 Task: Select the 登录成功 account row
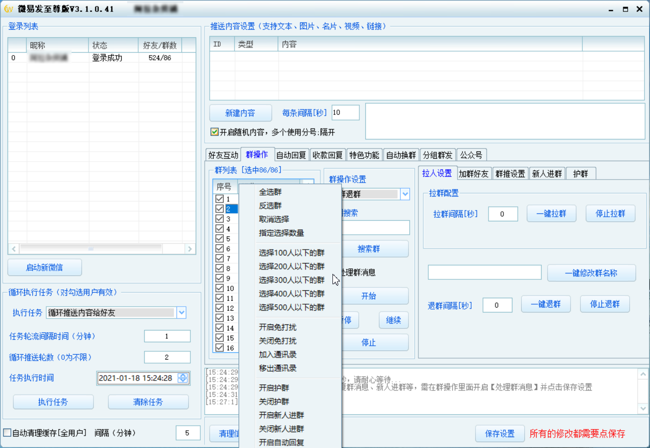pyautogui.click(x=101, y=58)
